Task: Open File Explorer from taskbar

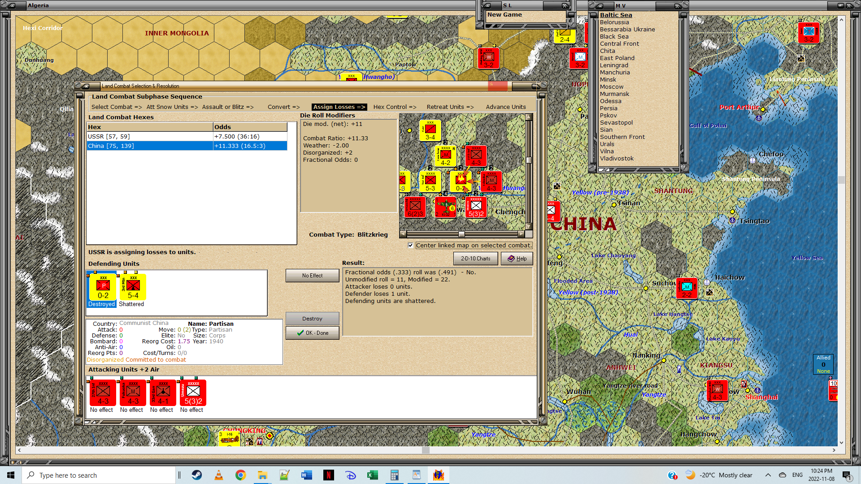Action: tap(263, 475)
